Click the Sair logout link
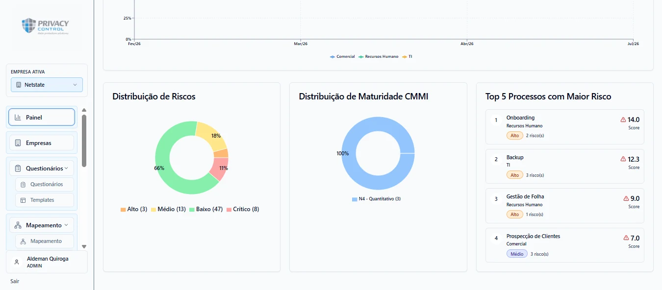This screenshot has height=290, width=662. pyautogui.click(x=15, y=281)
